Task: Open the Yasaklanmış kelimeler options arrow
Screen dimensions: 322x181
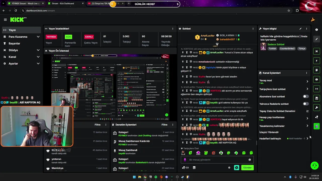Action: tap(307, 126)
